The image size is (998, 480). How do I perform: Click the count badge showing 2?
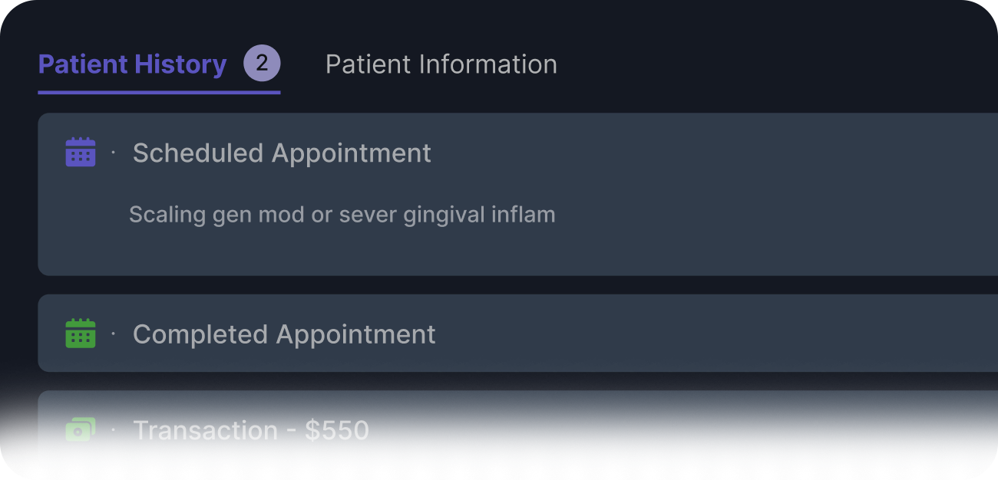[263, 64]
